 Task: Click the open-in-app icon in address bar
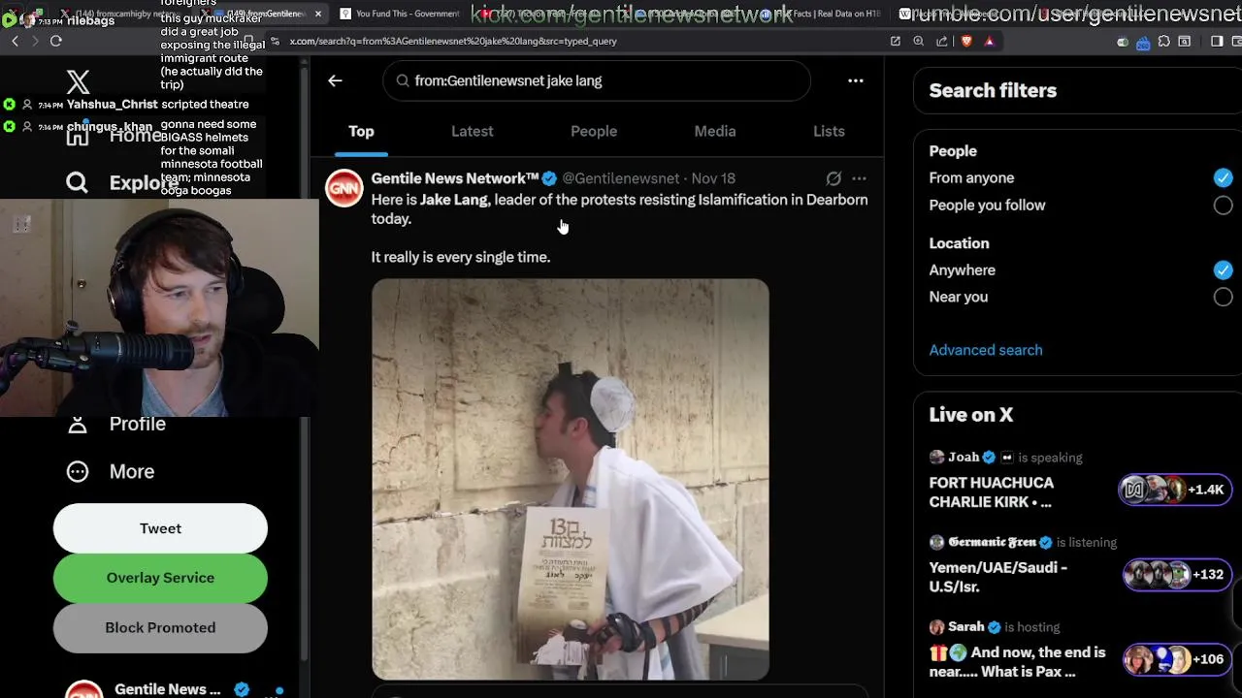tap(895, 41)
